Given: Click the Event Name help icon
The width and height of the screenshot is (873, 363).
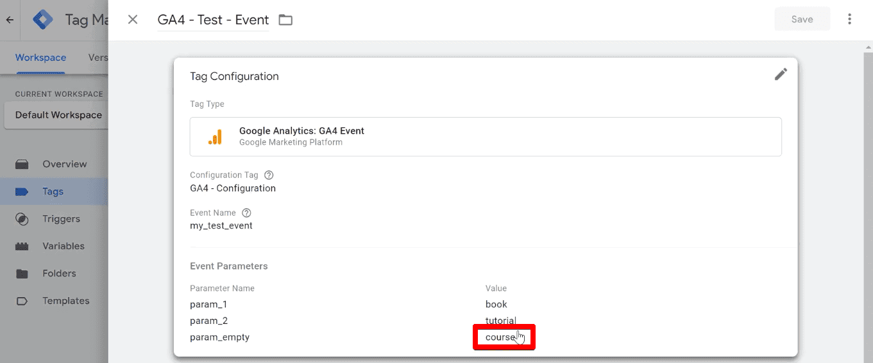Looking at the screenshot, I should click(x=246, y=213).
